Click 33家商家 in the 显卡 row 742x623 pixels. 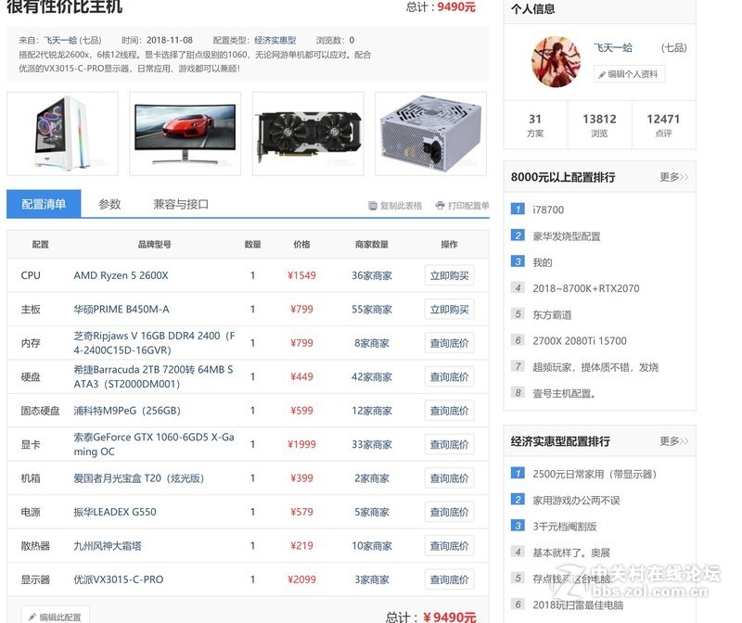pyautogui.click(x=372, y=445)
